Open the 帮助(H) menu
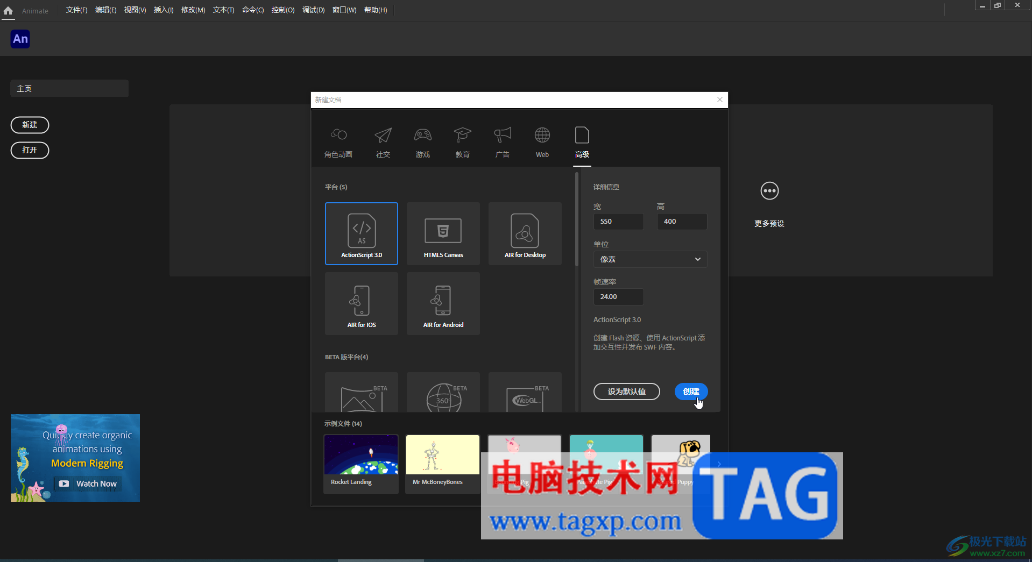The width and height of the screenshot is (1032, 562). 376,10
